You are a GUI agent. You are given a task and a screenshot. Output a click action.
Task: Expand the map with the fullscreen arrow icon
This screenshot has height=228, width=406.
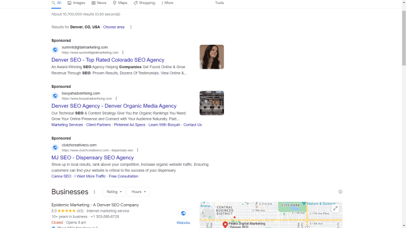pos(335,208)
